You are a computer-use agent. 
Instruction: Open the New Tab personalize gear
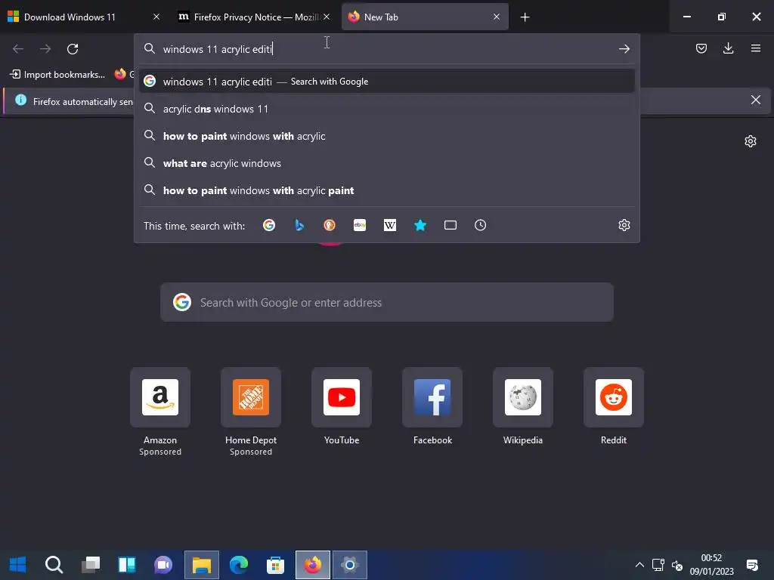(751, 141)
